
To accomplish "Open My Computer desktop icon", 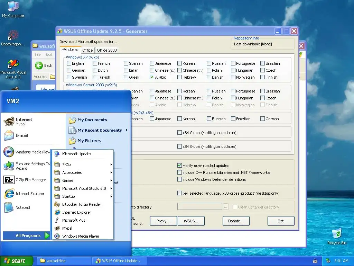I will [x=13, y=9].
